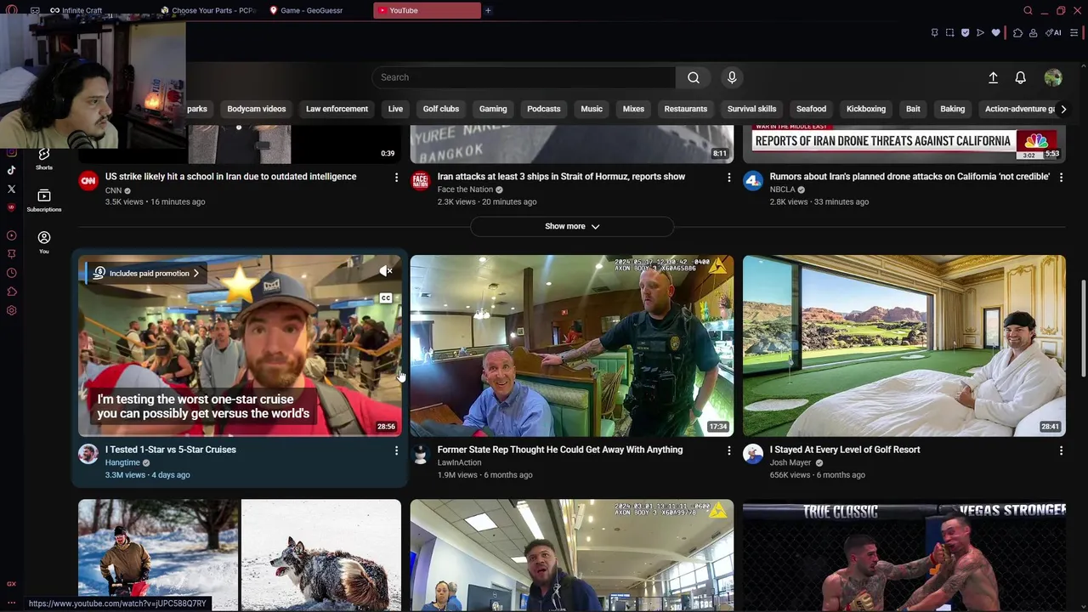Open Hangtime channel link
The width and height of the screenshot is (1088, 612).
(x=122, y=462)
